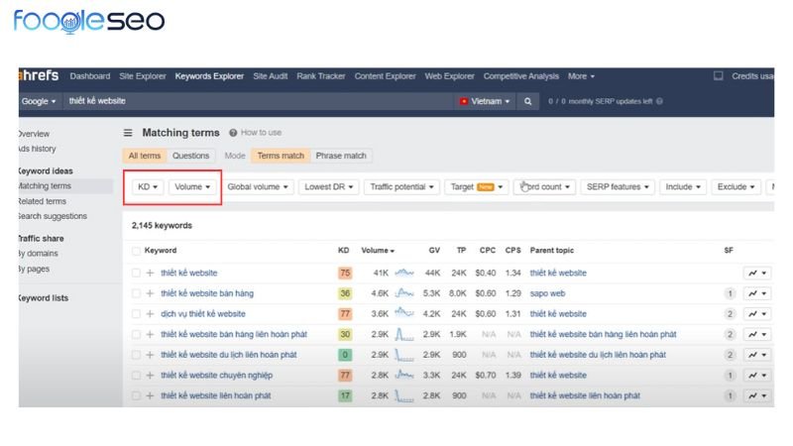Click the Vietnam flag icon
793x446 pixels.
(464, 101)
